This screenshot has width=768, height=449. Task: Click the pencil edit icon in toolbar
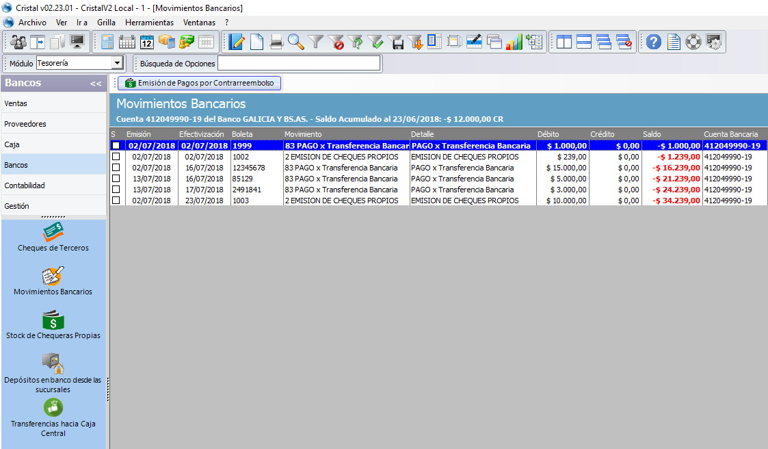[x=237, y=42]
